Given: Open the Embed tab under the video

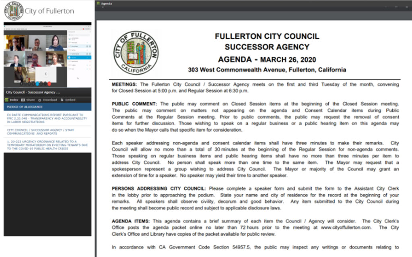Looking at the screenshot, I should (68, 100).
